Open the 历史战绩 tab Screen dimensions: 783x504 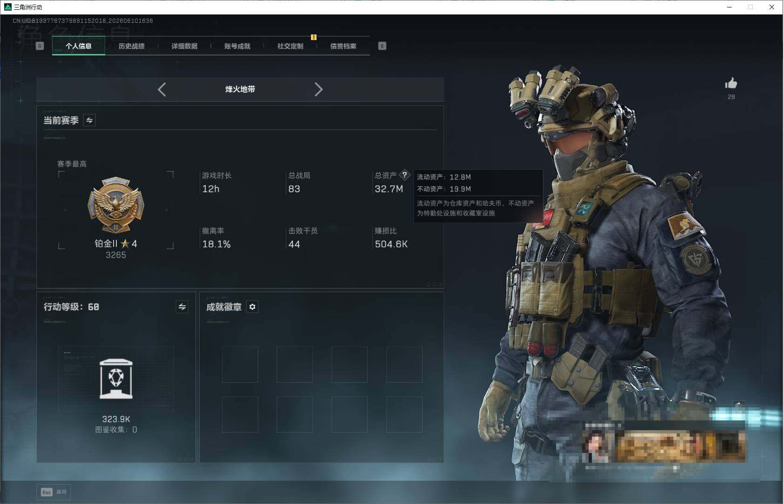tap(131, 46)
